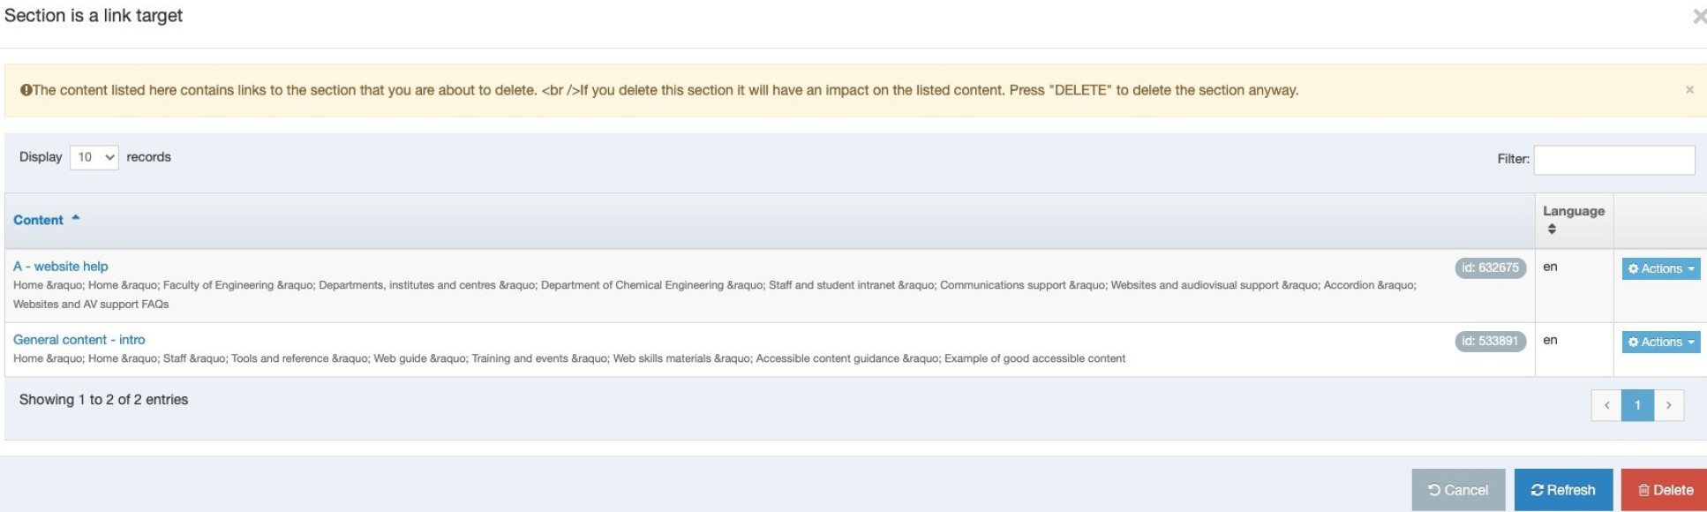Expand Actions menu for A - website help
The height and width of the screenshot is (512, 1707).
pyautogui.click(x=1660, y=269)
